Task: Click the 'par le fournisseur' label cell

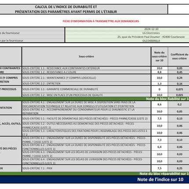Action: point(32,40)
